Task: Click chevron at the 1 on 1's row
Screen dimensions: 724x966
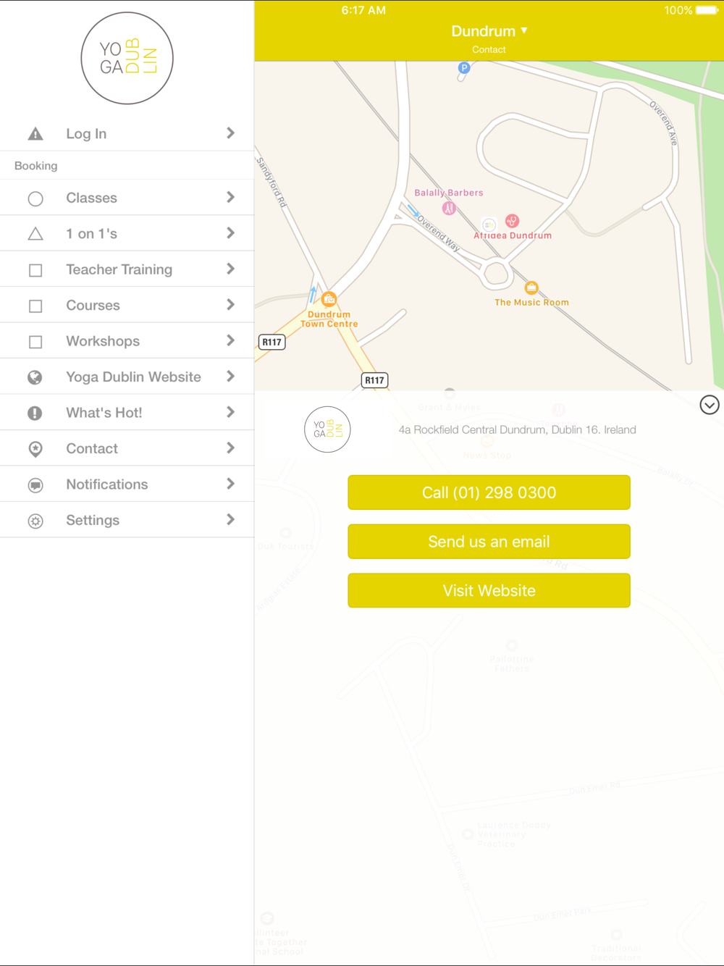Action: pyautogui.click(x=230, y=233)
